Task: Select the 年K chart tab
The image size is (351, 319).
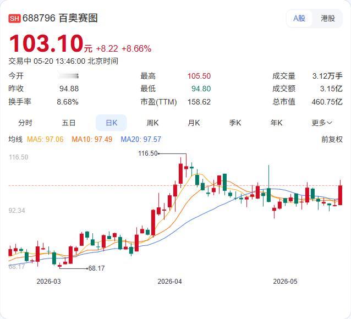Action: pyautogui.click(x=276, y=123)
